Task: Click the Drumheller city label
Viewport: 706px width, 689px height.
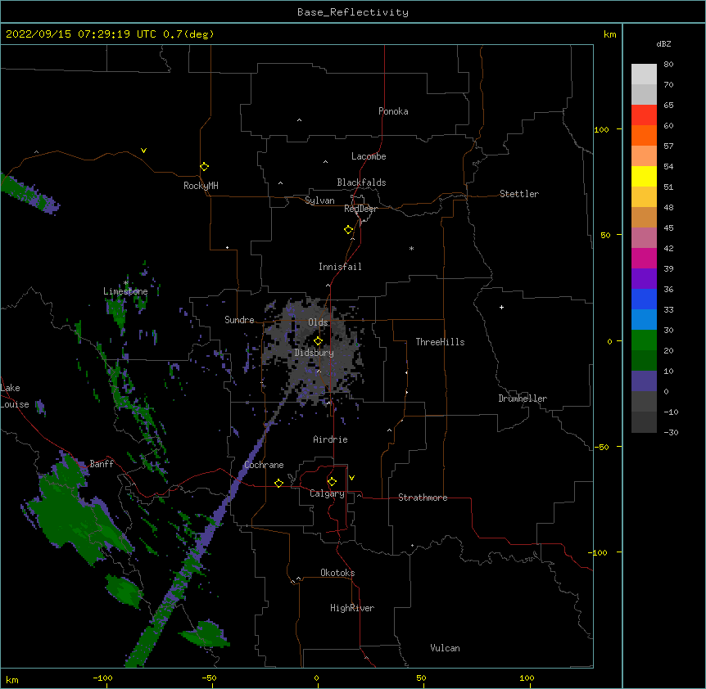Action: [523, 399]
